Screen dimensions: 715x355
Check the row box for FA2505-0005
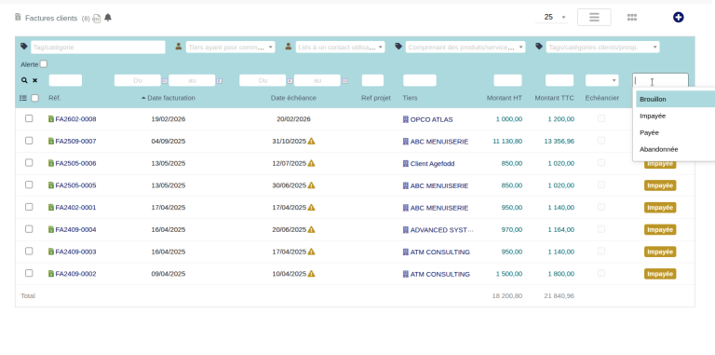29,184
